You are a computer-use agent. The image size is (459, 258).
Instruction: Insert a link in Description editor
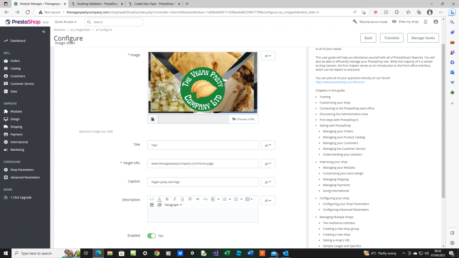[x=205, y=199]
